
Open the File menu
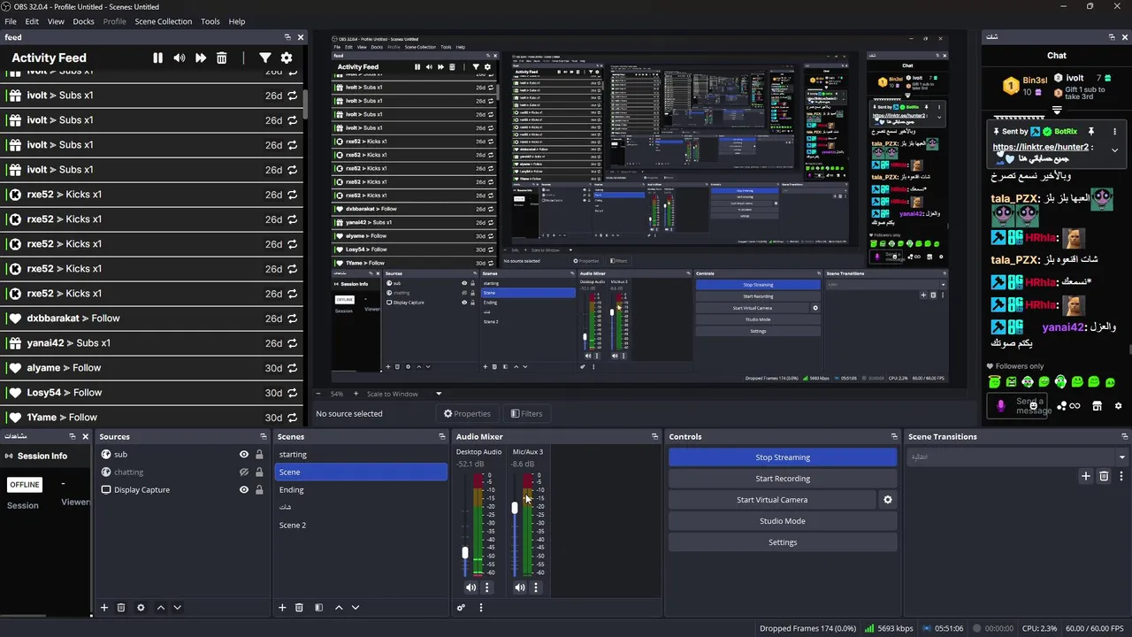coord(11,21)
